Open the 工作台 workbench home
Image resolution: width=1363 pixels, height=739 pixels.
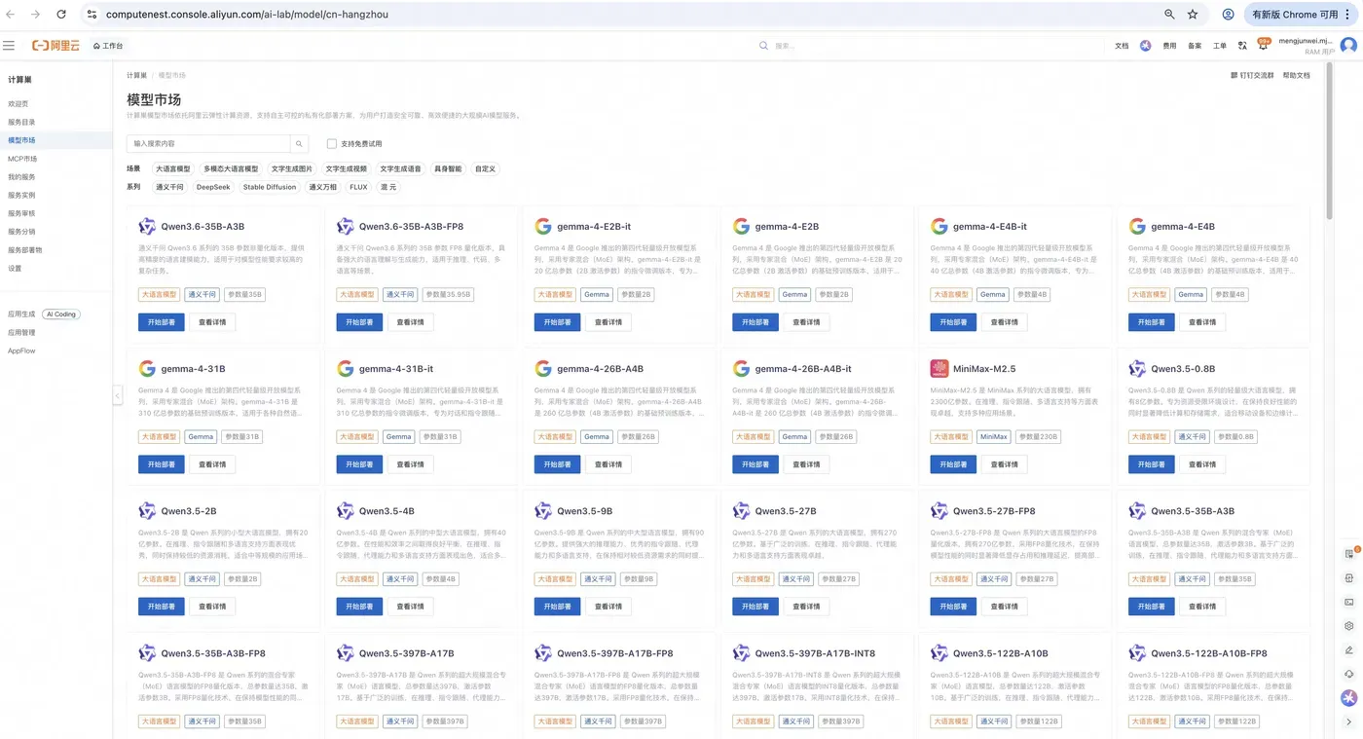click(x=108, y=46)
